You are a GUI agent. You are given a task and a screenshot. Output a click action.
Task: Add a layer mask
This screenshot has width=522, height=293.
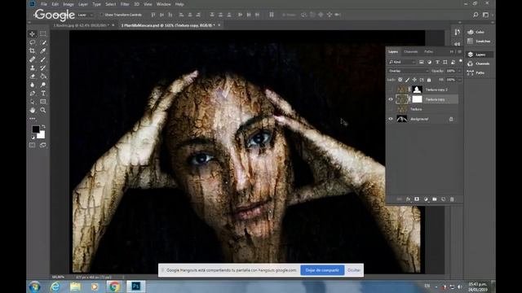pyautogui.click(x=417, y=199)
